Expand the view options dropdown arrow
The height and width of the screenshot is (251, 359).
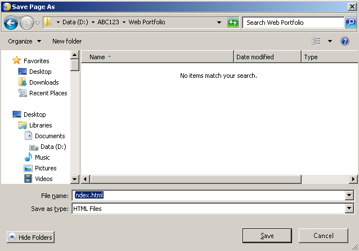tap(330, 41)
